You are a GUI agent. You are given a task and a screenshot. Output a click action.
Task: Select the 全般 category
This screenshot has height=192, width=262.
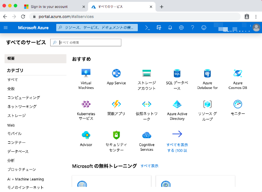(11, 89)
